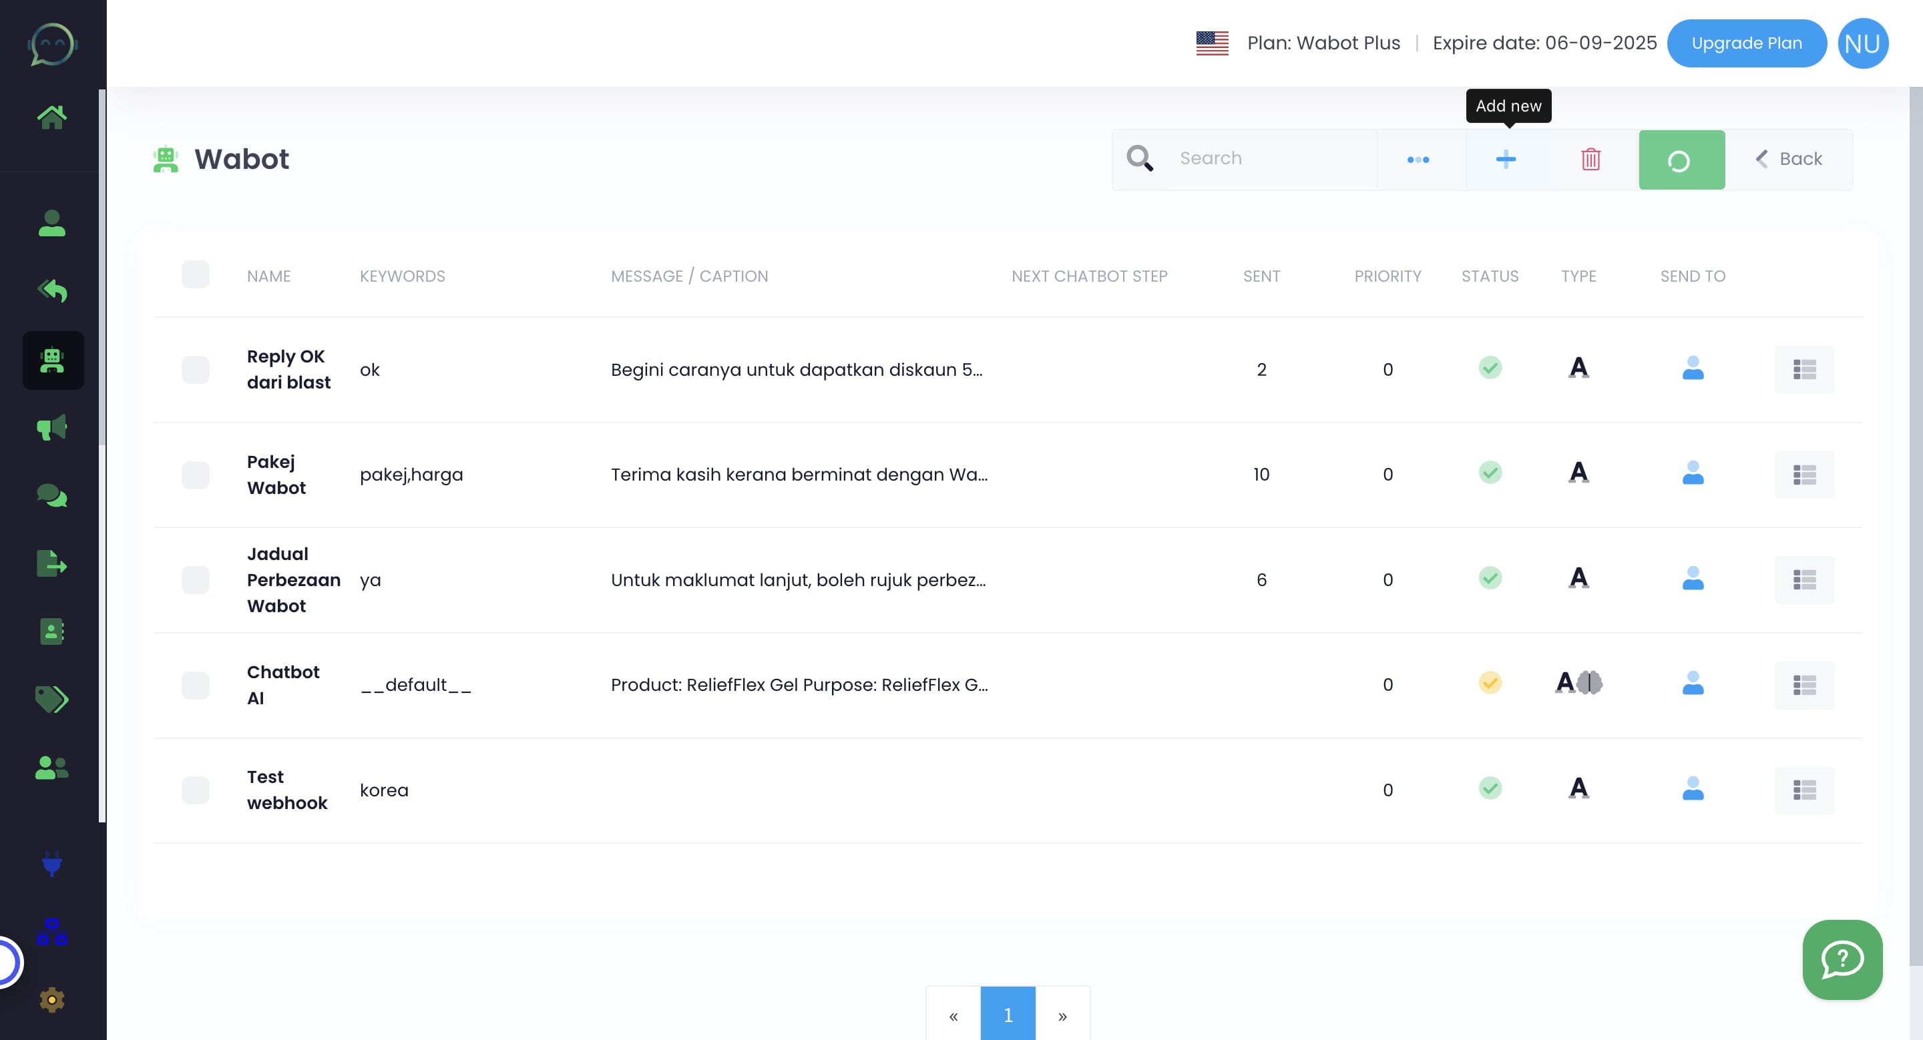This screenshot has height=1040, width=1923.
Task: Open the contacts book sidebar icon
Action: pos(51,631)
